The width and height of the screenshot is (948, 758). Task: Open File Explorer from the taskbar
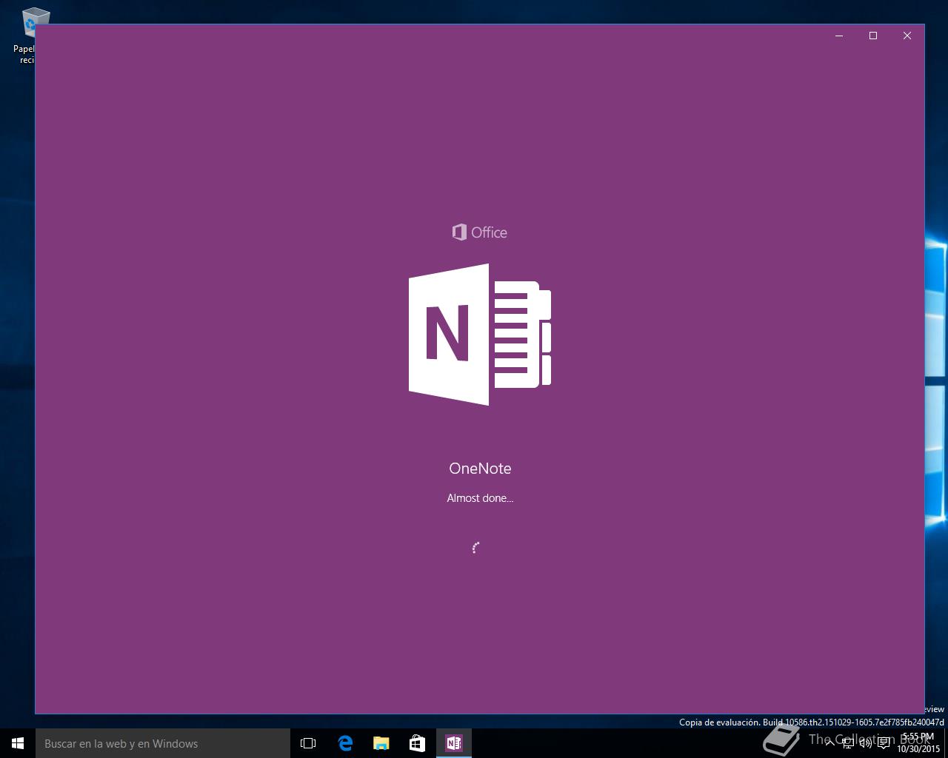(381, 743)
